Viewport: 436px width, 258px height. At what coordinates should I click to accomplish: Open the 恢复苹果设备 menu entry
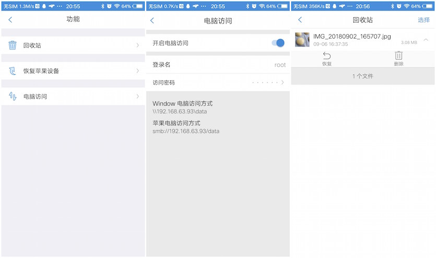[x=41, y=71]
